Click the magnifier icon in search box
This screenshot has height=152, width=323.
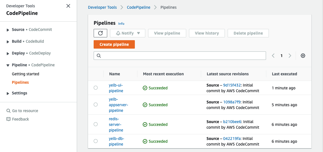point(99,56)
